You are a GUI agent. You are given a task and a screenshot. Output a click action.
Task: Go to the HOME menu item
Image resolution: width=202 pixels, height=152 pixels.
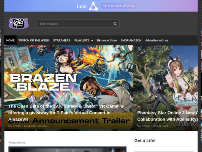click(10, 41)
